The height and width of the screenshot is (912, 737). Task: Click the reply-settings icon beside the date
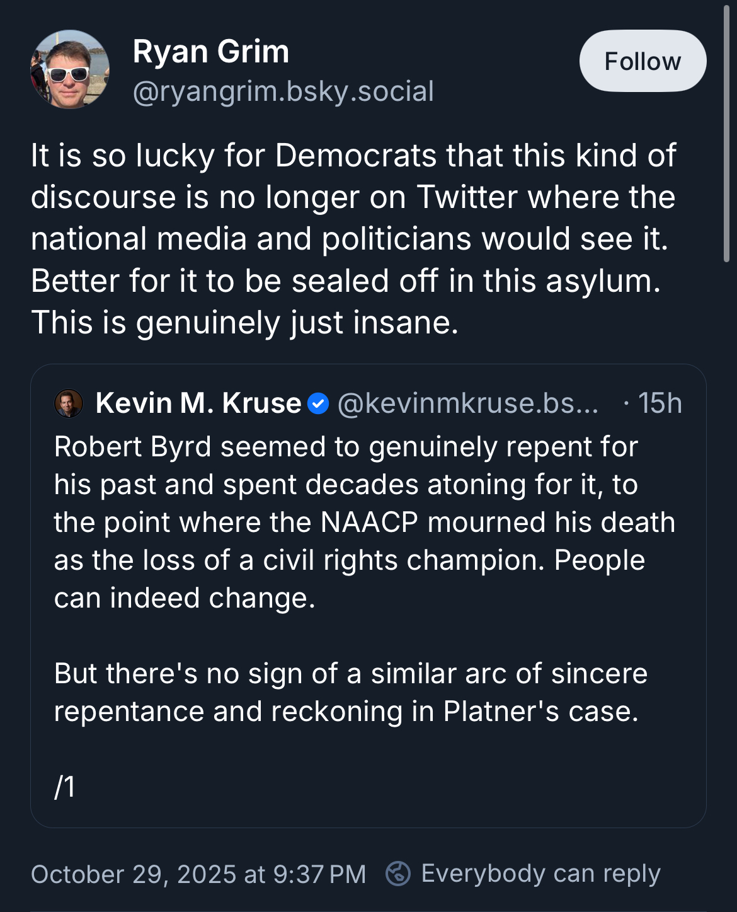click(x=398, y=874)
